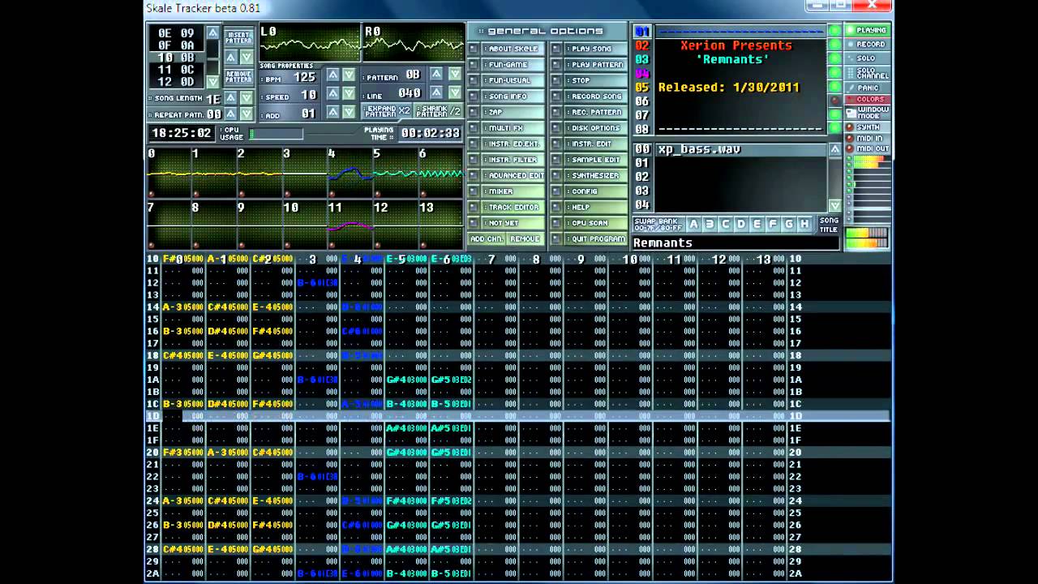The width and height of the screenshot is (1038, 584).
Task: Click the sample list's down arrow
Action: point(834,206)
